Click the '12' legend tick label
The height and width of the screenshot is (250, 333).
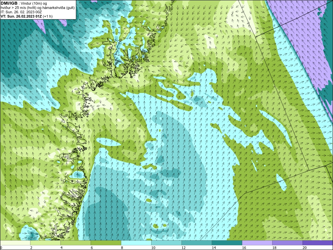point(183,248)
